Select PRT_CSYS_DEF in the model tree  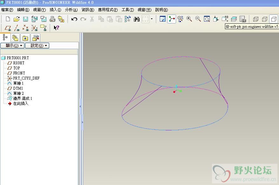(23, 78)
